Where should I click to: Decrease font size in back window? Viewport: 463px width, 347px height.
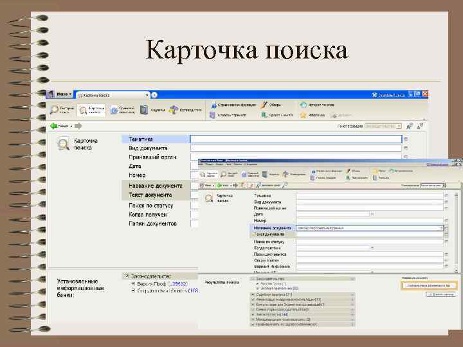tap(420, 127)
